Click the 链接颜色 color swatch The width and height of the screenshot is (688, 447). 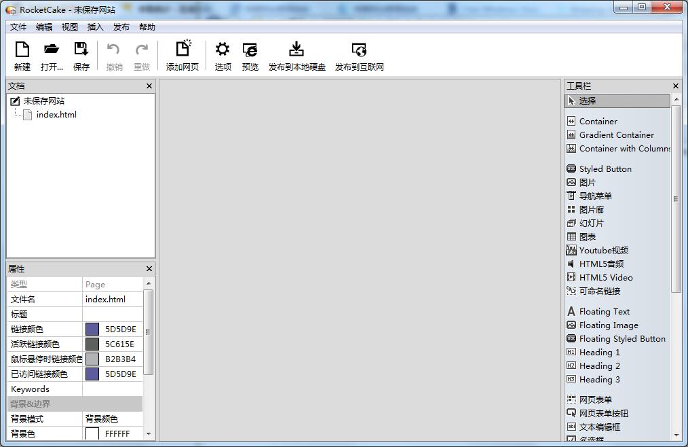tap(92, 329)
